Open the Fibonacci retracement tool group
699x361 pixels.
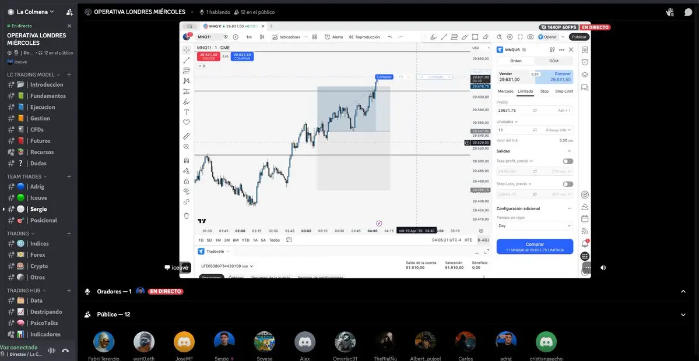[187, 70]
